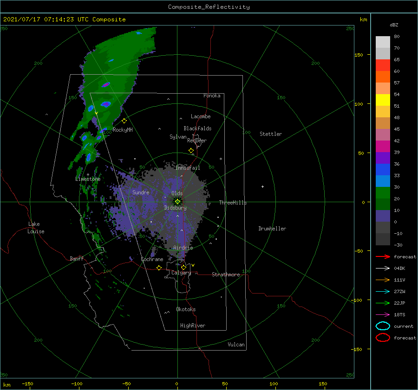Pick the orange 57-60 dBZ swatch

click(383, 77)
